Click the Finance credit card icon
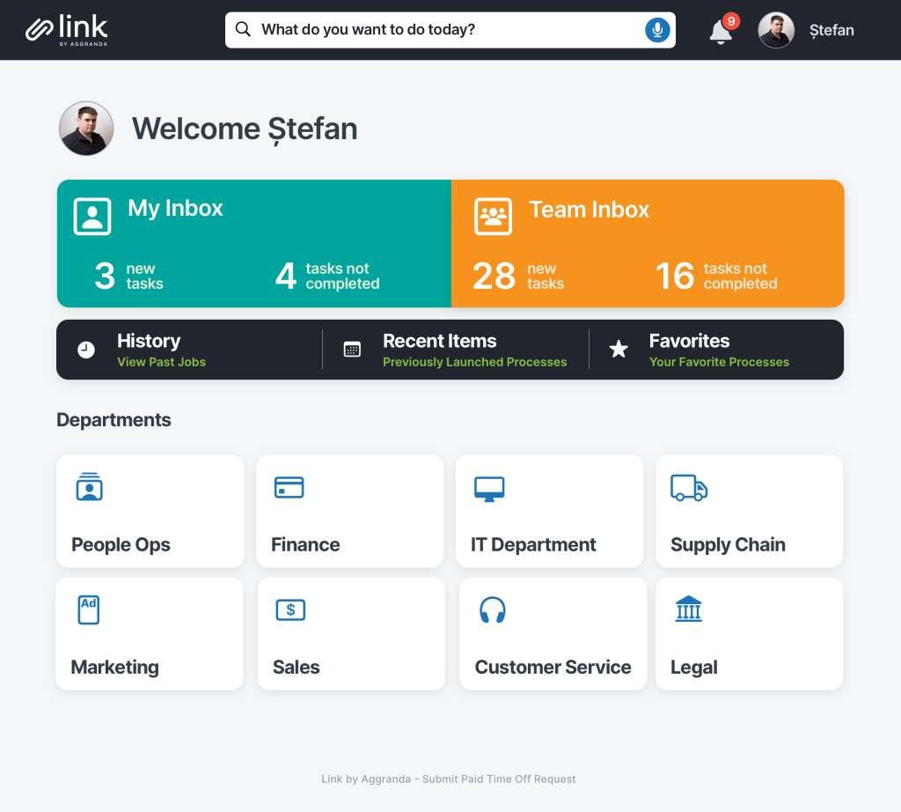Image resolution: width=901 pixels, height=812 pixels. tap(290, 486)
